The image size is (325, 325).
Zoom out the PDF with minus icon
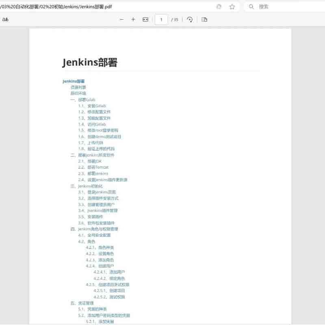pos(121,19)
